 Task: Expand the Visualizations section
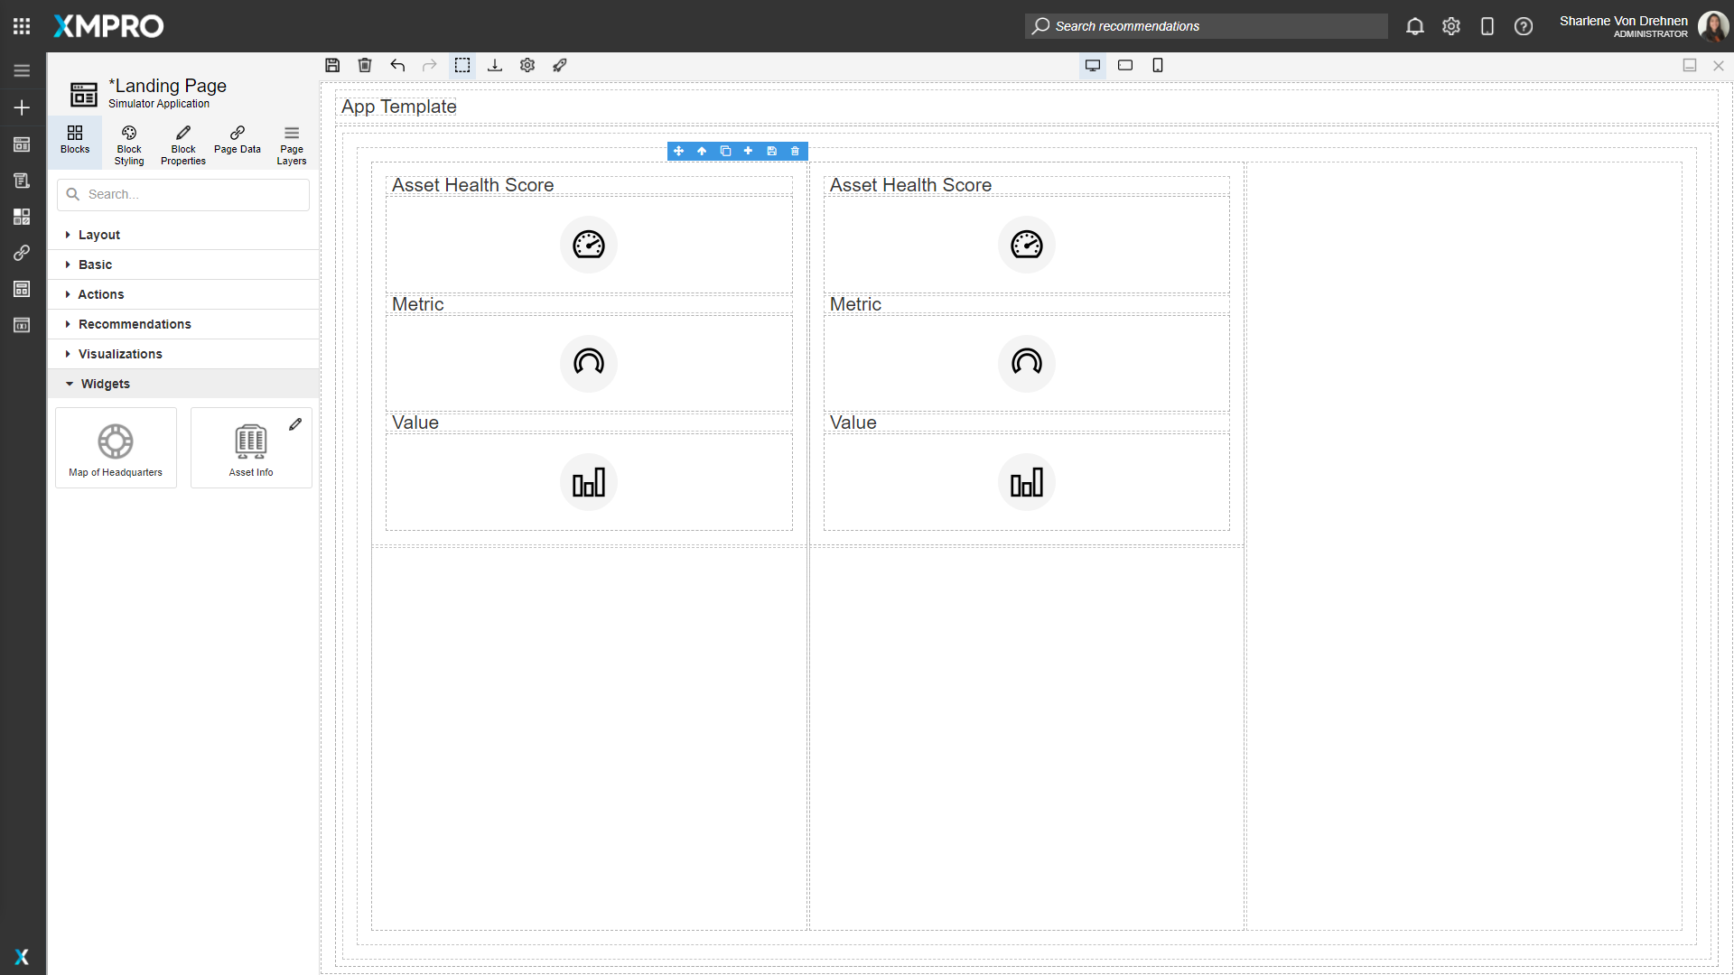(120, 353)
